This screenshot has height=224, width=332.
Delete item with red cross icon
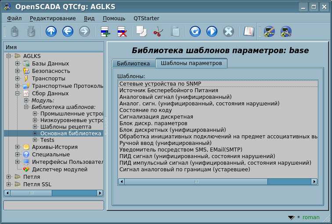tap(122, 32)
